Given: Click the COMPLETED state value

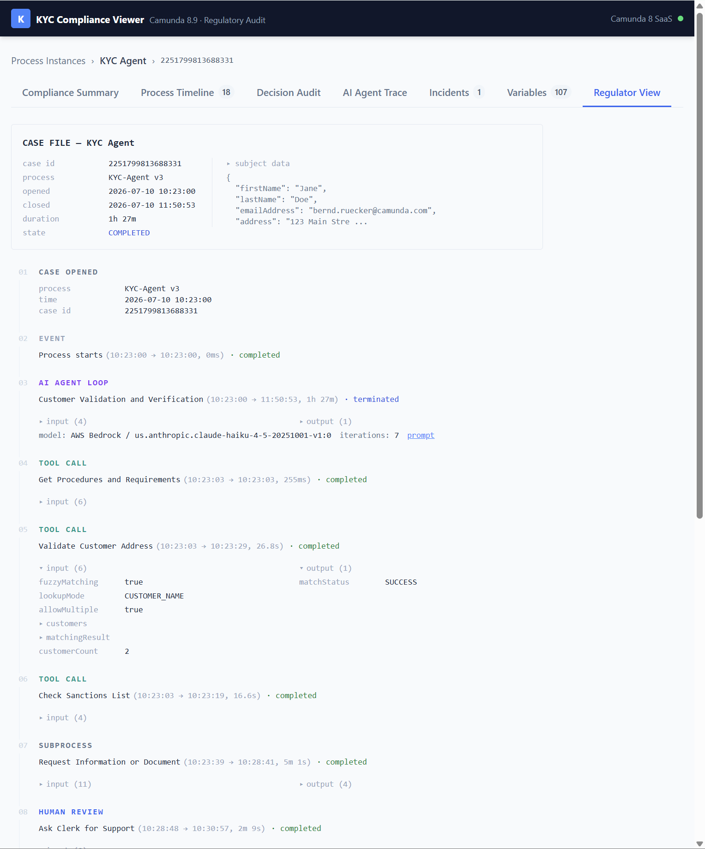Looking at the screenshot, I should tap(129, 233).
